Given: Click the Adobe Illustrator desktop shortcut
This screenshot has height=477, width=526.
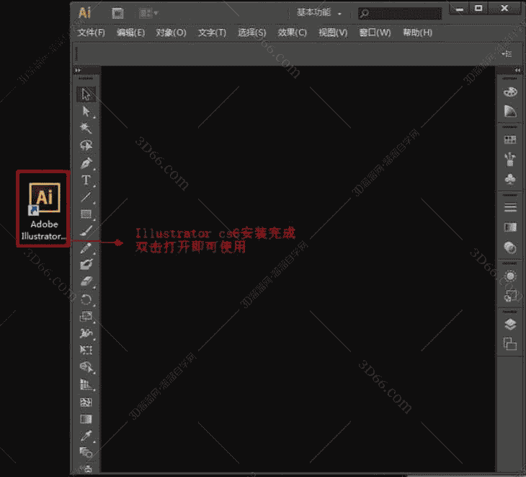Looking at the screenshot, I should tap(44, 209).
